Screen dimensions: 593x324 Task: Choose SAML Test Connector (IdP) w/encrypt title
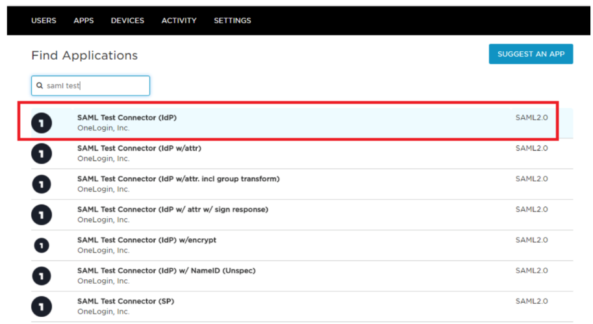[147, 240]
